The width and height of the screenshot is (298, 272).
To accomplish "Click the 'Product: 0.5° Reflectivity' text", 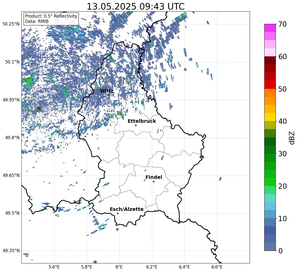I will coord(51,16).
